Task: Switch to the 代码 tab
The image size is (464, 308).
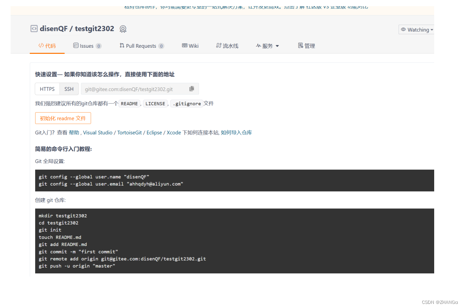Action: coord(47,46)
